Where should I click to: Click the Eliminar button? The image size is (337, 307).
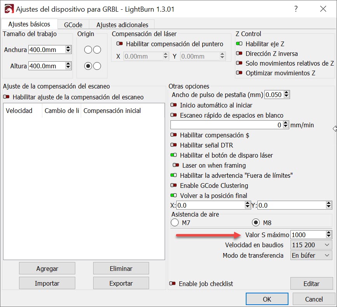121,268
